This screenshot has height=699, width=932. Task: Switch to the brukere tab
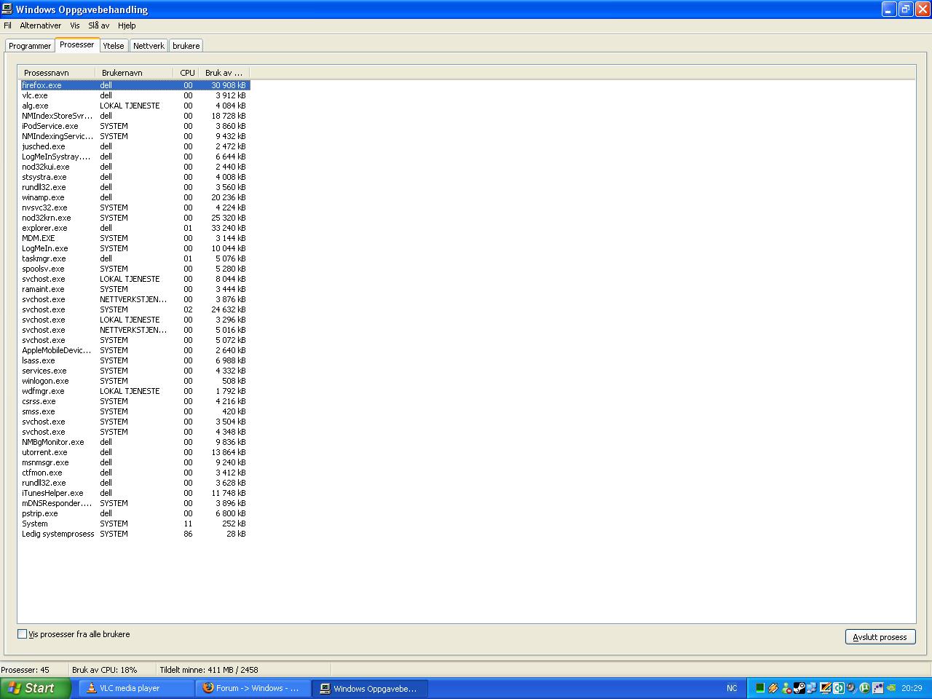tap(186, 46)
